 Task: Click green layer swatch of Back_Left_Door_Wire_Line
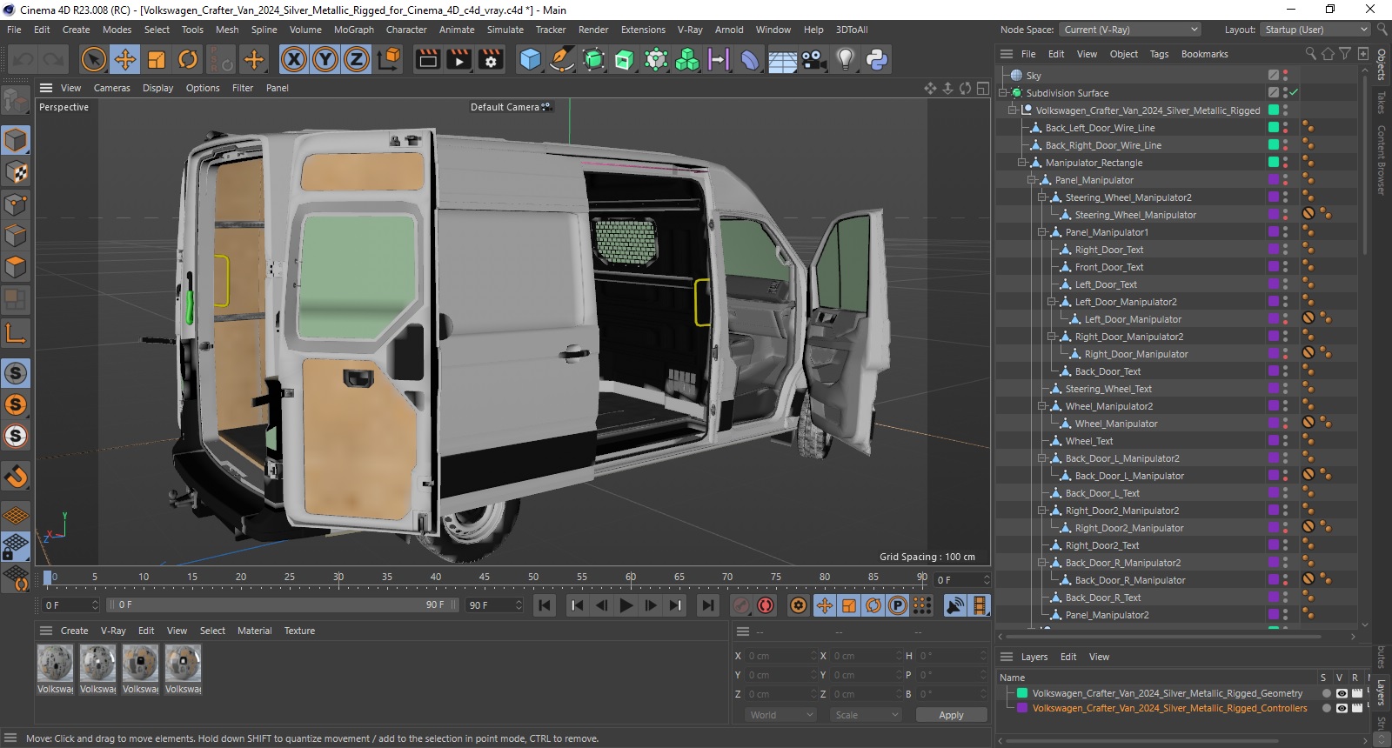[x=1274, y=128]
